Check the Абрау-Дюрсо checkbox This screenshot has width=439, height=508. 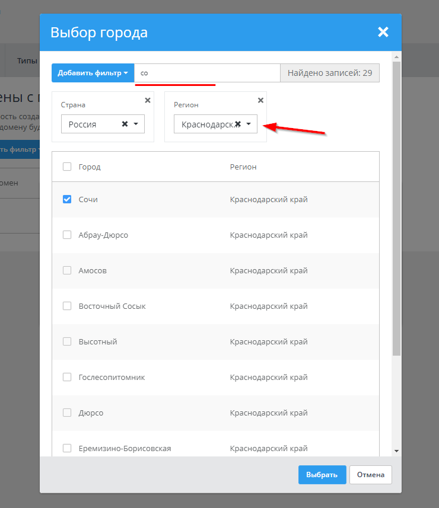click(x=67, y=235)
